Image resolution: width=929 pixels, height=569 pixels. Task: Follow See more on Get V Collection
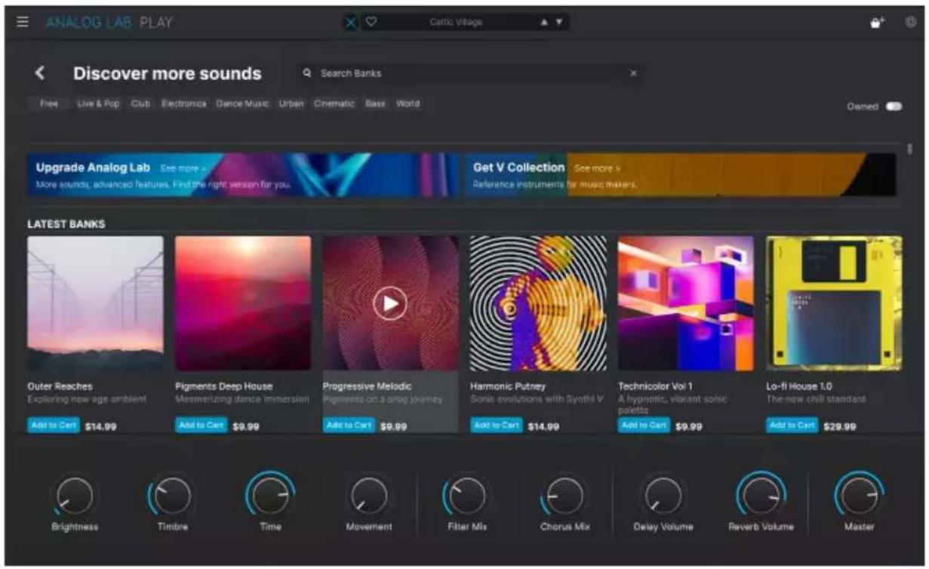(x=597, y=168)
